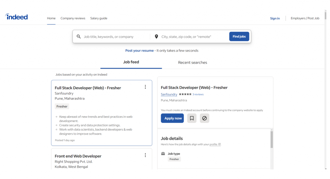Click the Fresher tag under Job type
This screenshot has height=179, width=330.
coord(174,159)
